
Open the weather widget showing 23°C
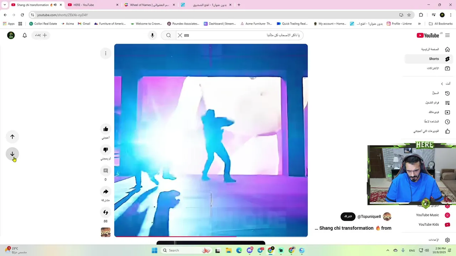(16, 250)
